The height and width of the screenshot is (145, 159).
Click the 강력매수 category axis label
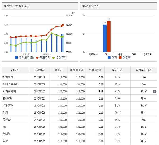pos(93,54)
